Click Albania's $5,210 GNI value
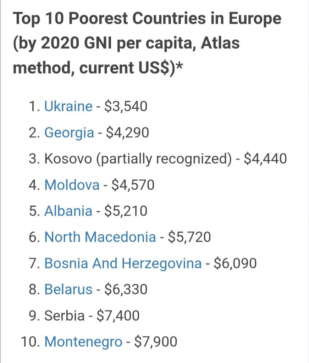This screenshot has width=309, height=363. pyautogui.click(x=126, y=211)
